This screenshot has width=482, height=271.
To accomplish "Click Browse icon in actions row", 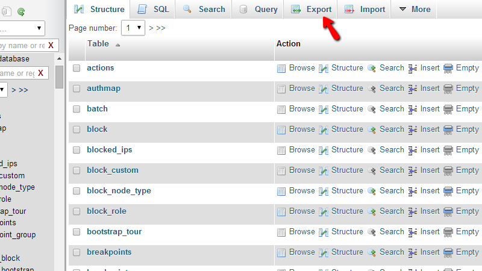I will click(281, 68).
